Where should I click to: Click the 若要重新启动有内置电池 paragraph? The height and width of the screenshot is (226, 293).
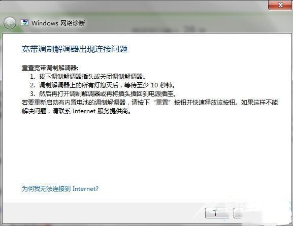click(150, 107)
